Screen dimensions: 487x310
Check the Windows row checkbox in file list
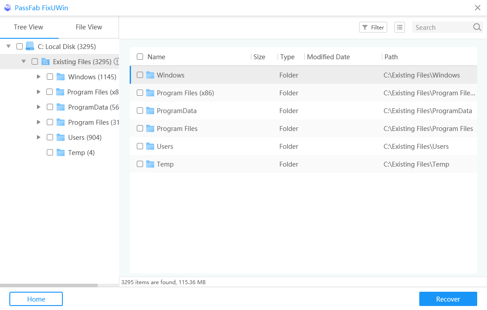pos(140,75)
